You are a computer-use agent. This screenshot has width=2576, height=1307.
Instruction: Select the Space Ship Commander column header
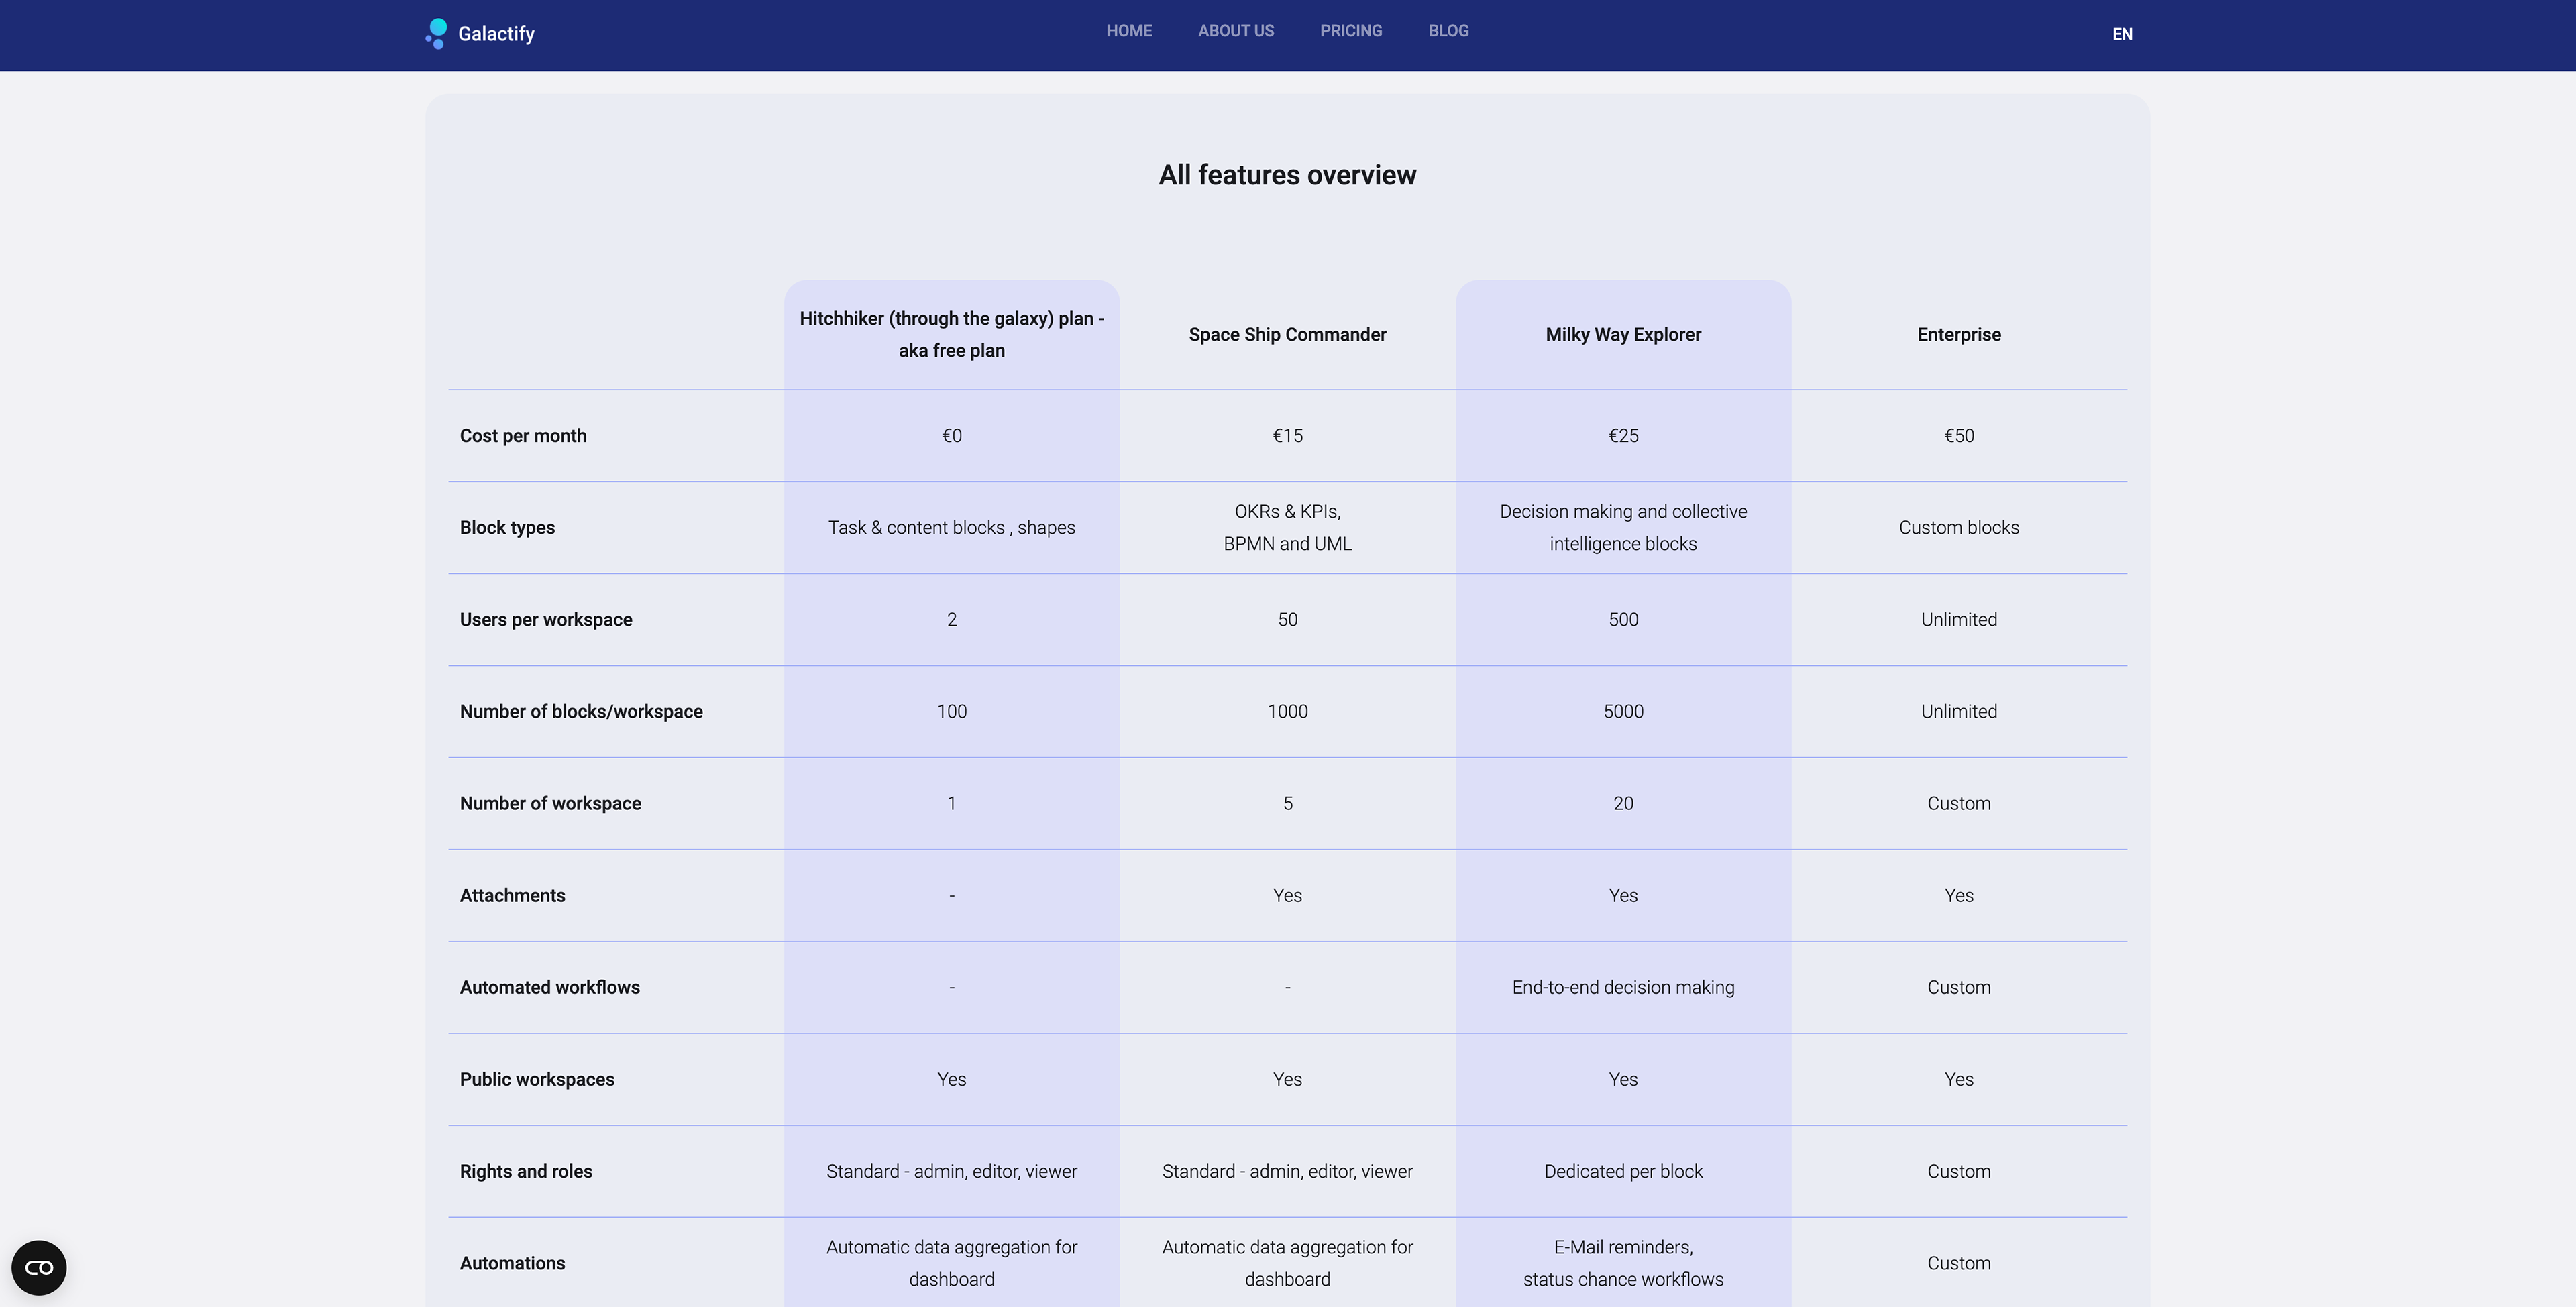point(1287,335)
